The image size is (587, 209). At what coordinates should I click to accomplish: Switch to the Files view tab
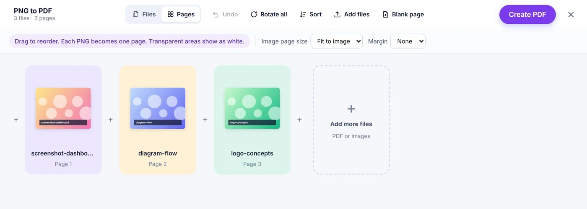click(144, 14)
